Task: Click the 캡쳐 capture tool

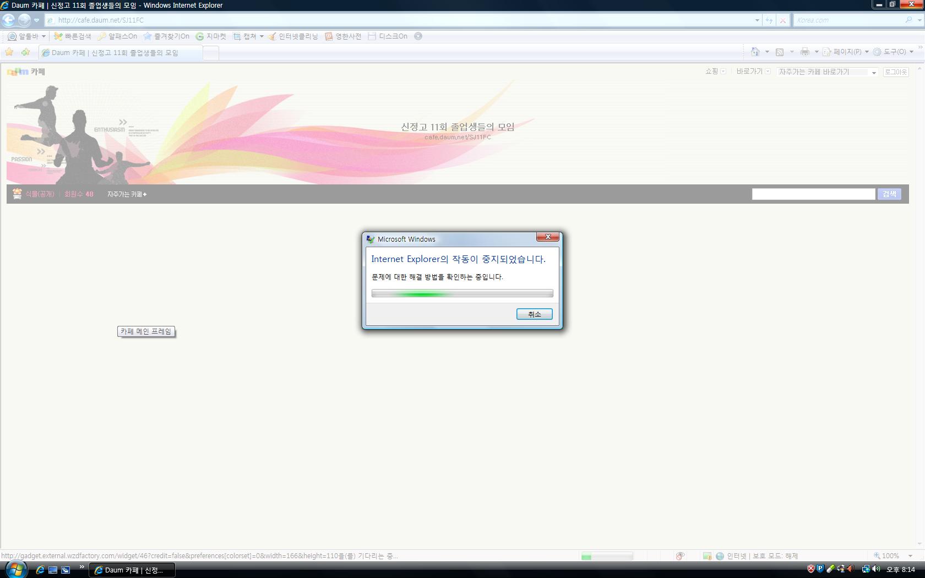Action: (244, 36)
